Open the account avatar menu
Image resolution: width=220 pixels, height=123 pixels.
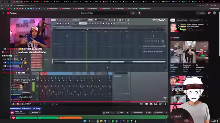pyautogui.click(x=214, y=13)
